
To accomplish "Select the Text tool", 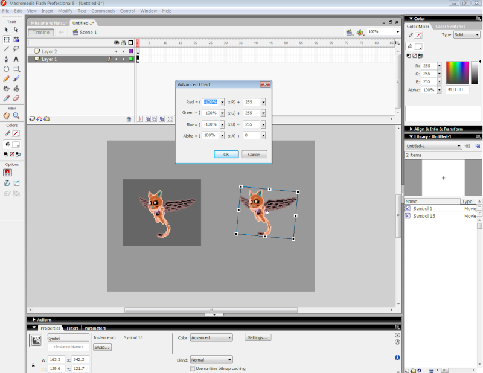I will pyautogui.click(x=16, y=59).
